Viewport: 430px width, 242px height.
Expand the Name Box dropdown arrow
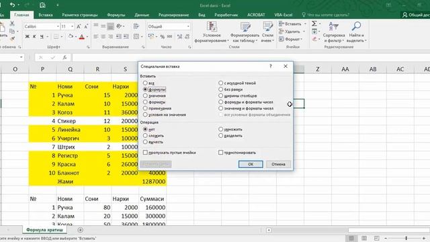click(21, 57)
